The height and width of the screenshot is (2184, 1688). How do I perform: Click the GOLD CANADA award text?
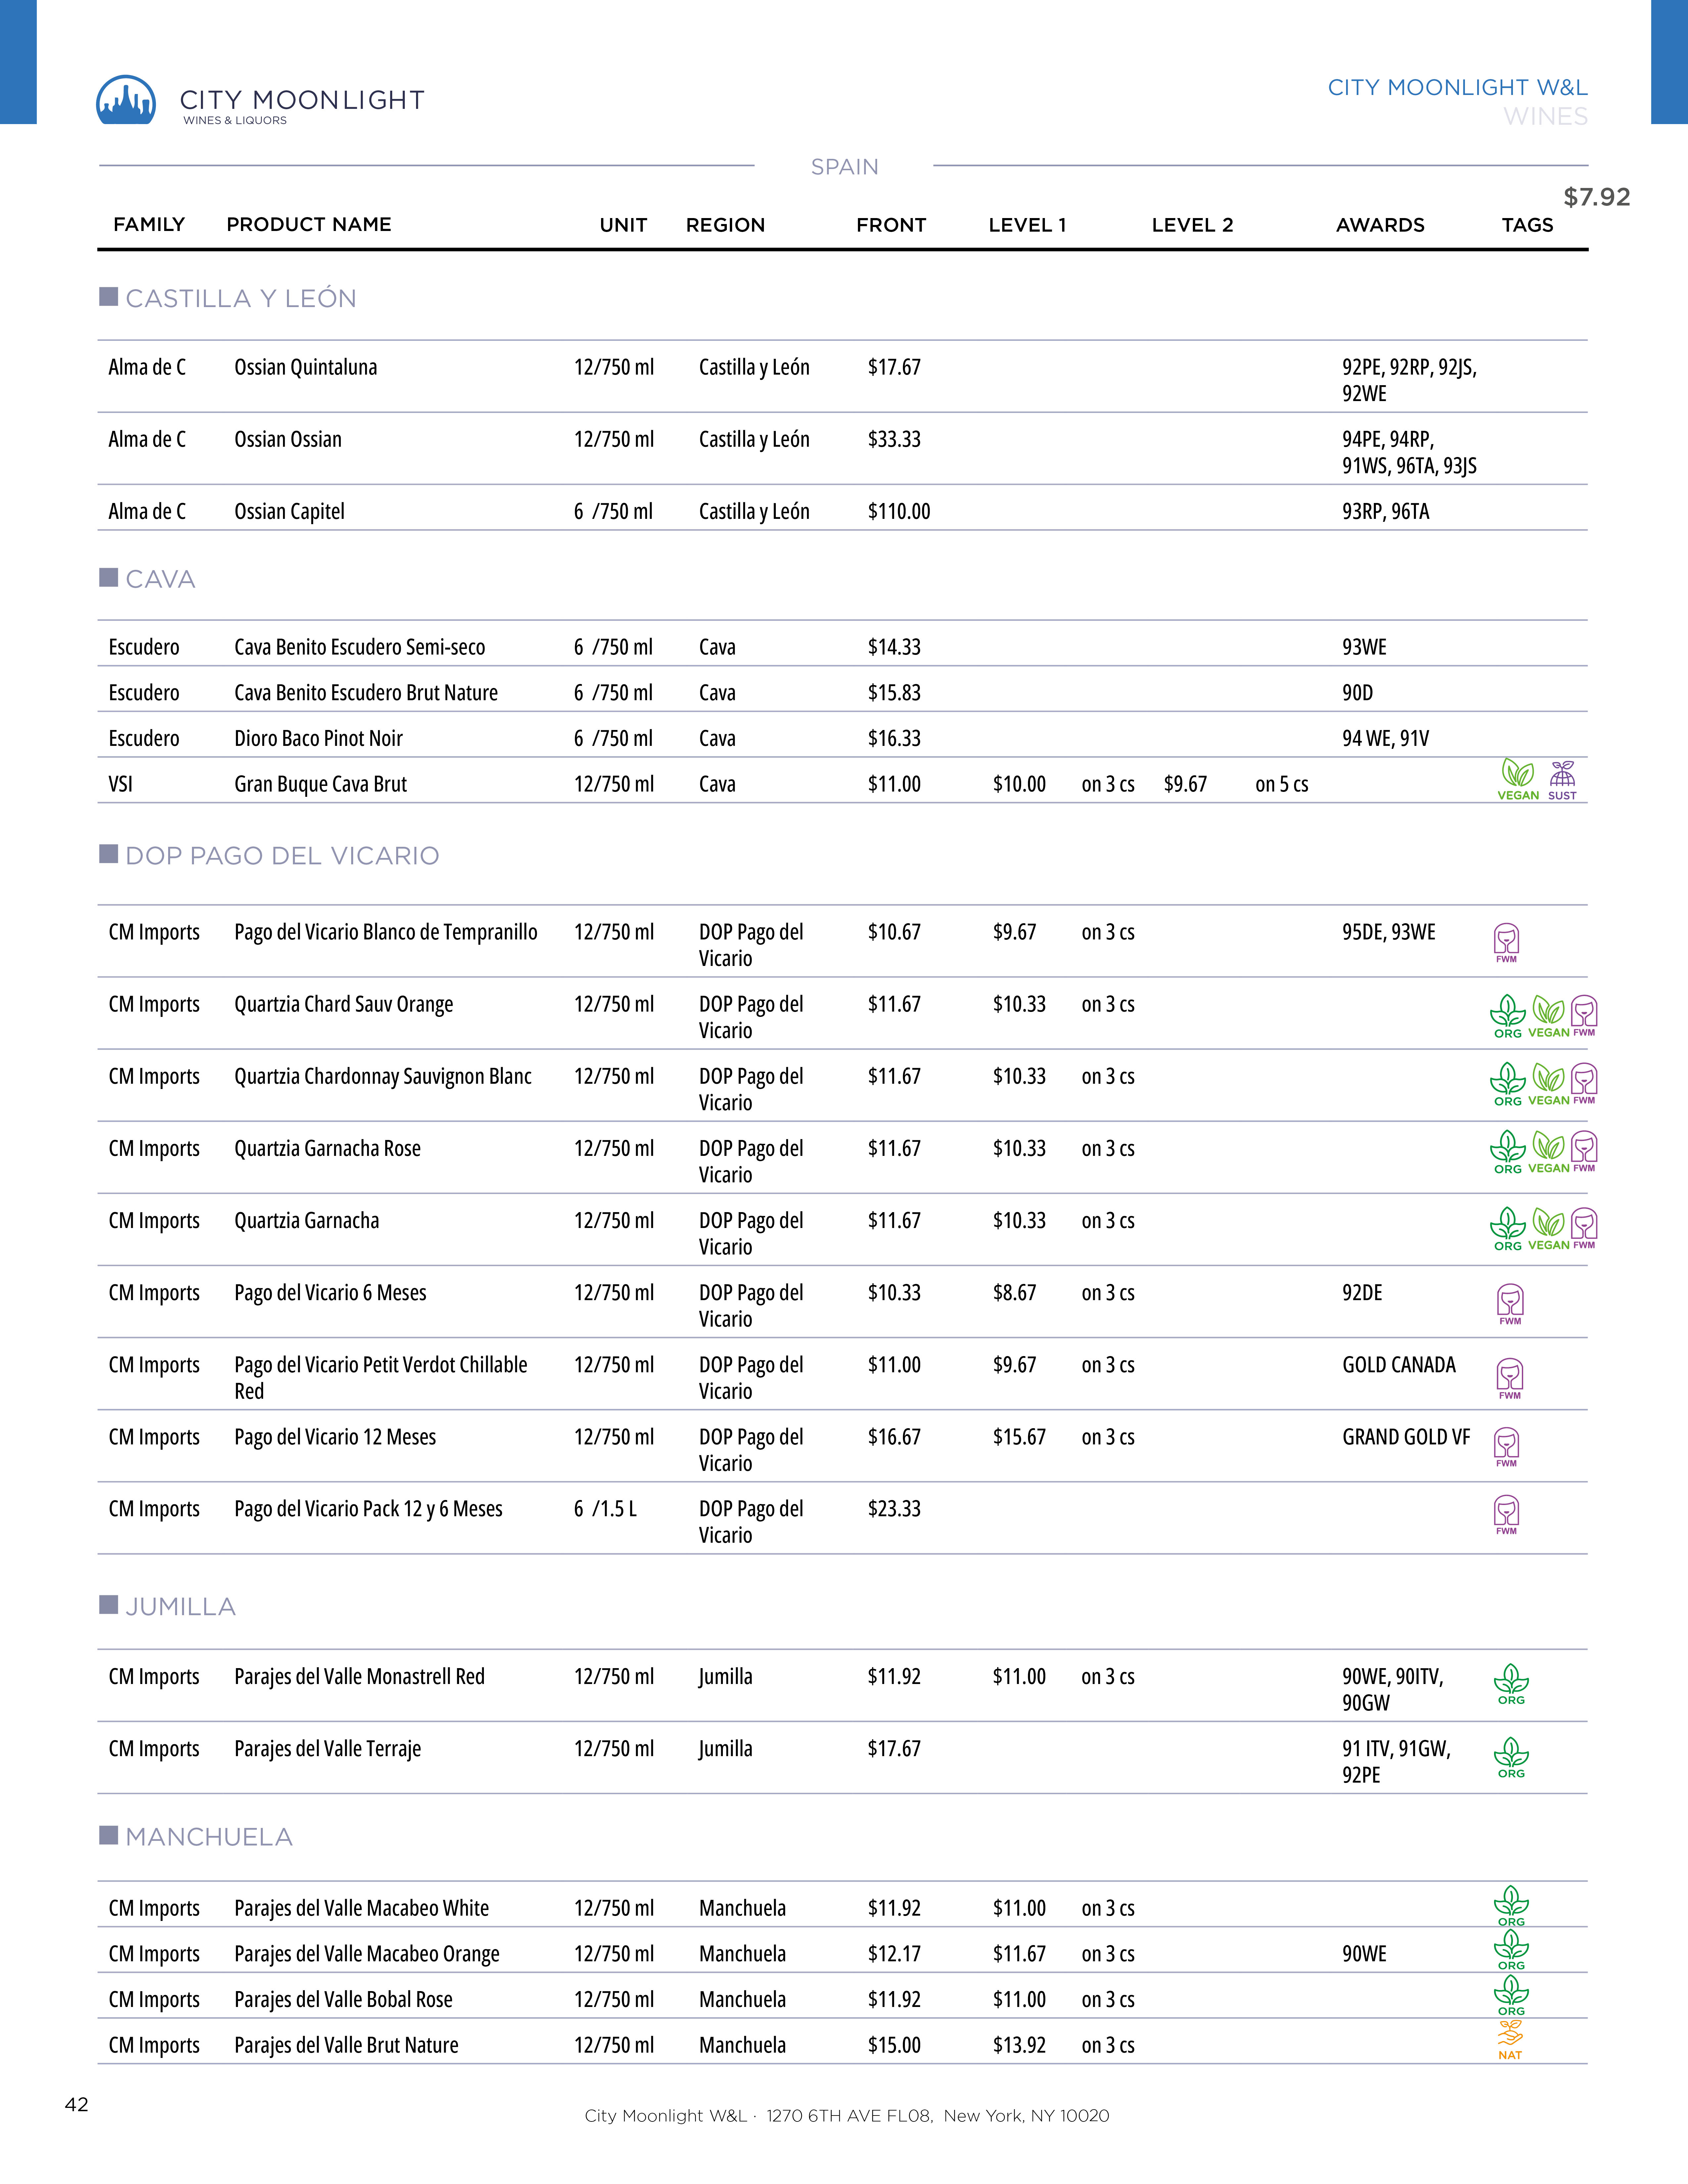[x=1399, y=1365]
